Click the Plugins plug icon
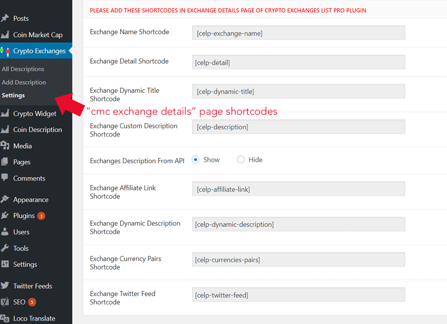This screenshot has width=447, height=324. pos(5,216)
